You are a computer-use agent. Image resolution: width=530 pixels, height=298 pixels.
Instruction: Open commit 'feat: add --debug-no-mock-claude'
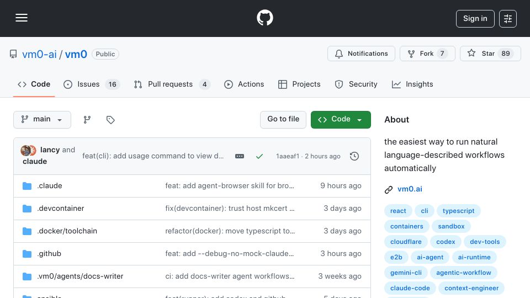click(x=230, y=254)
